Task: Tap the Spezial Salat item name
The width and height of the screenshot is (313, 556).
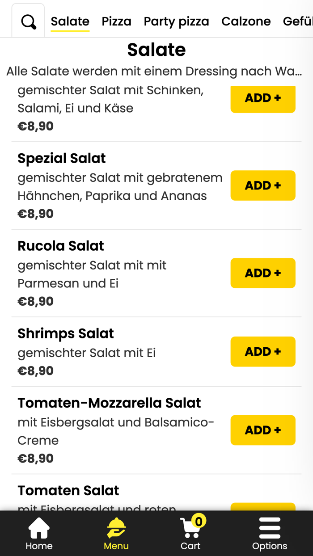Action: click(61, 158)
